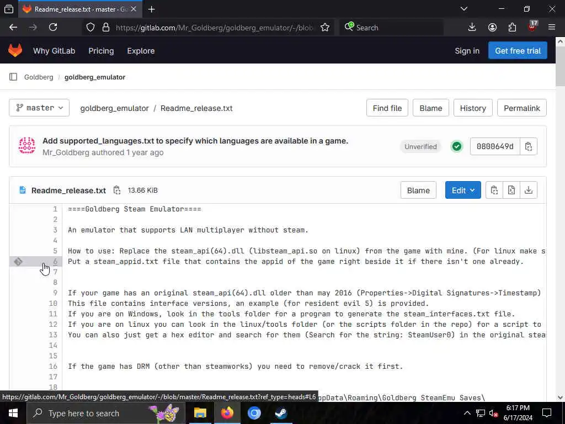
Task: Click the scrollbar down arrow
Action: click(x=560, y=397)
